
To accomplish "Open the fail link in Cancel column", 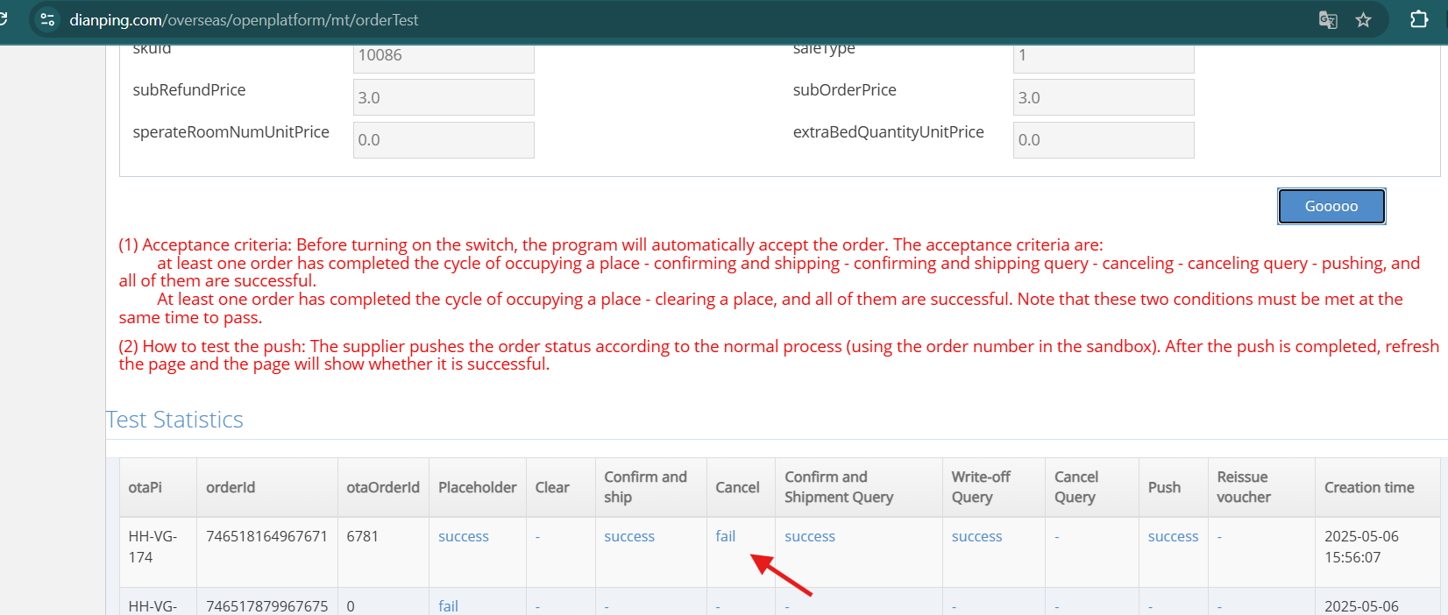I will pos(725,536).
